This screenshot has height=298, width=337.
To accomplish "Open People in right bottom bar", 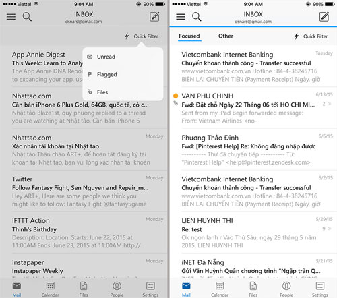I will (286, 289).
